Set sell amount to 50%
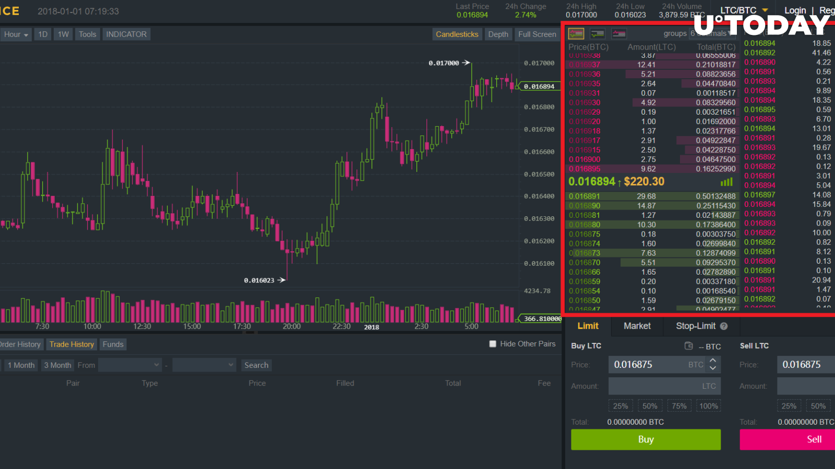 [x=818, y=406]
